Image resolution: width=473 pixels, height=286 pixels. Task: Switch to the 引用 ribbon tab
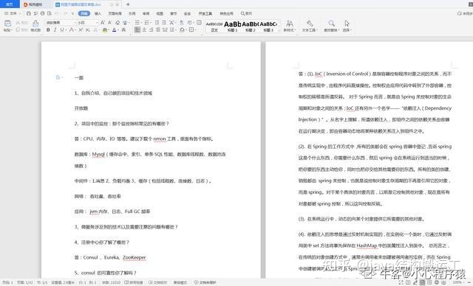coord(132,13)
